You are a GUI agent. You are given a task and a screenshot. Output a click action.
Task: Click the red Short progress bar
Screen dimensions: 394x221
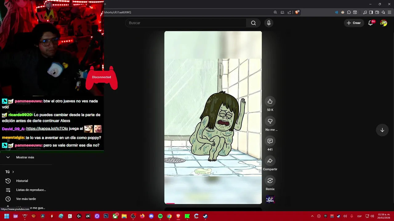(x=170, y=203)
